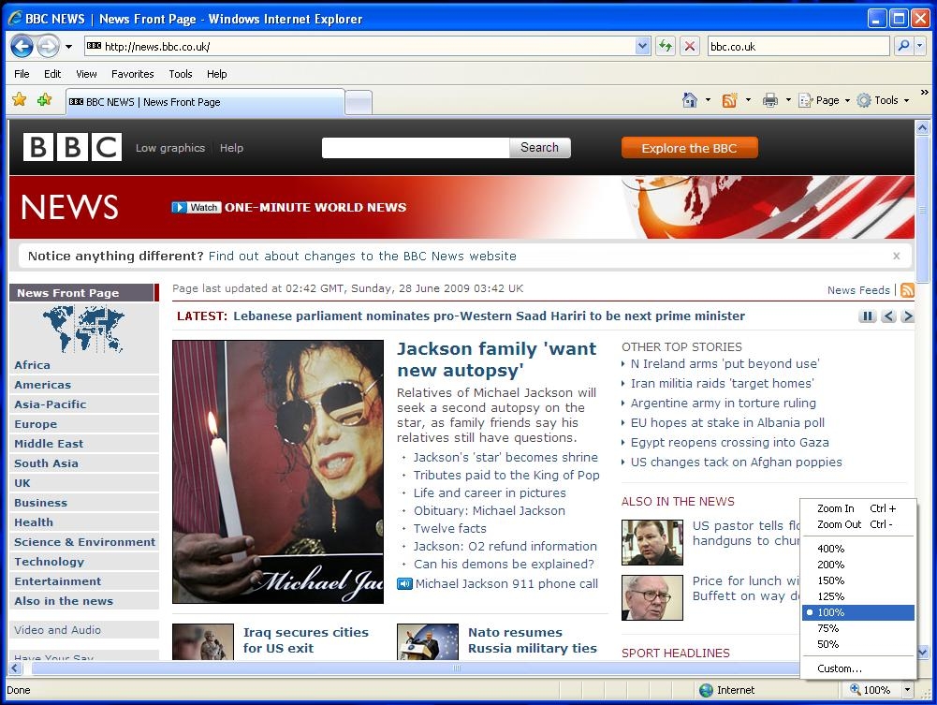The image size is (937, 705).
Task: Click the address bar URL field
Action: click(359, 46)
